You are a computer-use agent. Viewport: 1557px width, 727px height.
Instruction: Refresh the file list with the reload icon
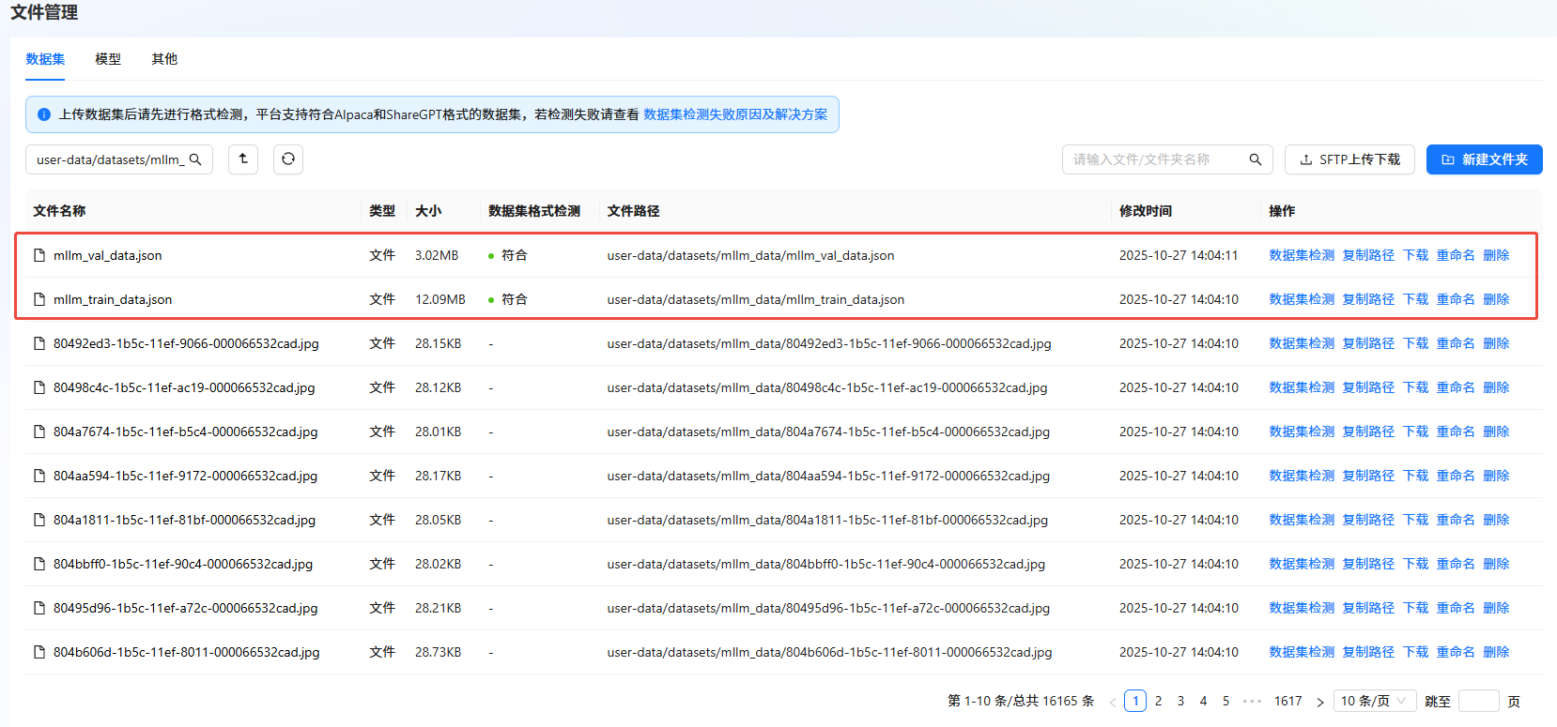click(288, 159)
